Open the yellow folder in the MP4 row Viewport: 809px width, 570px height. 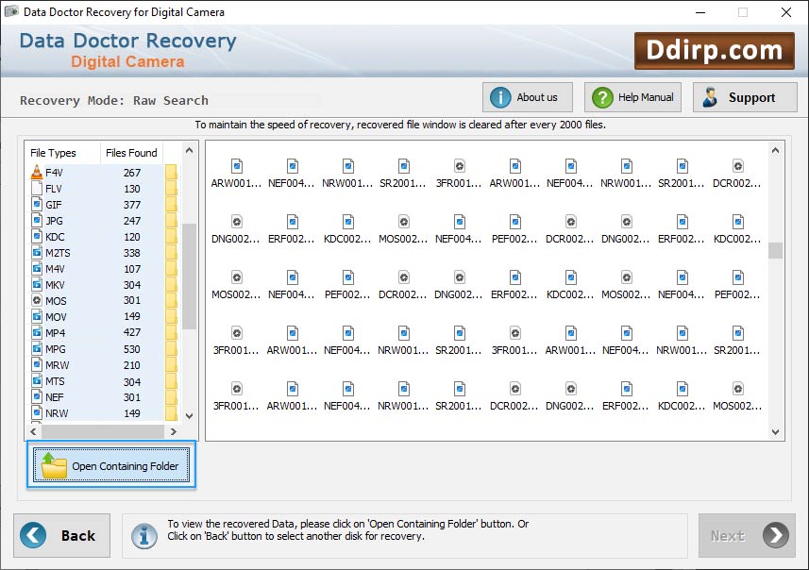pos(171,332)
